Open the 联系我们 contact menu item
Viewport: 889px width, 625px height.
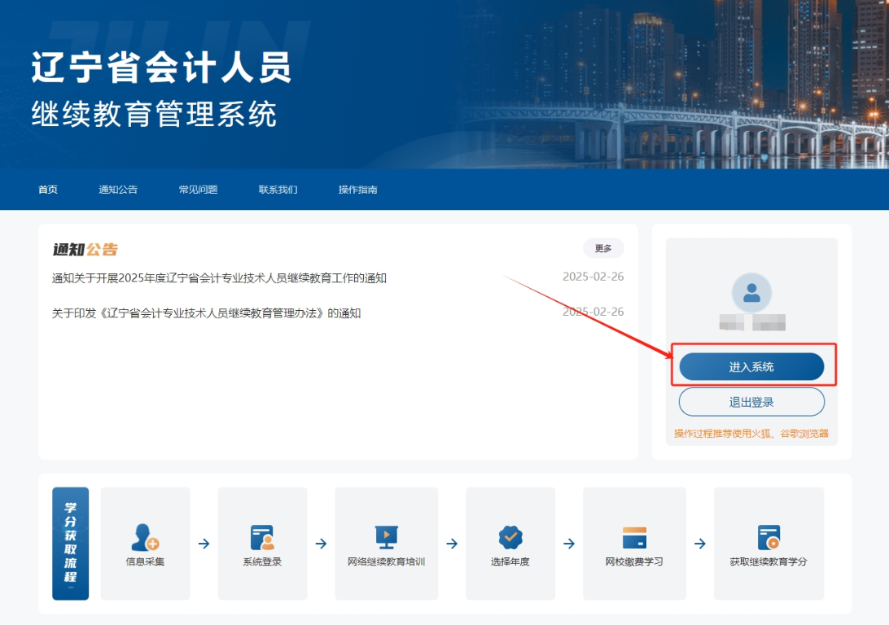click(277, 189)
